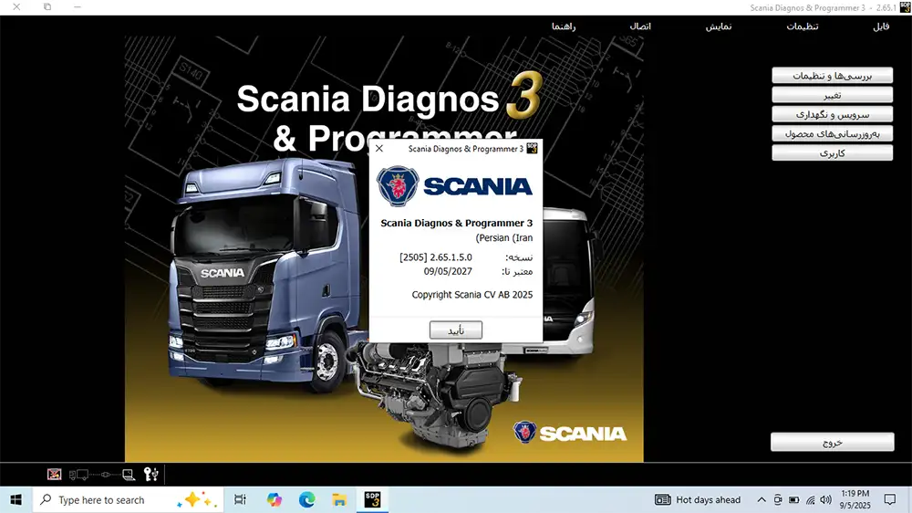Click the خروج (Exit) button

pos(832,442)
